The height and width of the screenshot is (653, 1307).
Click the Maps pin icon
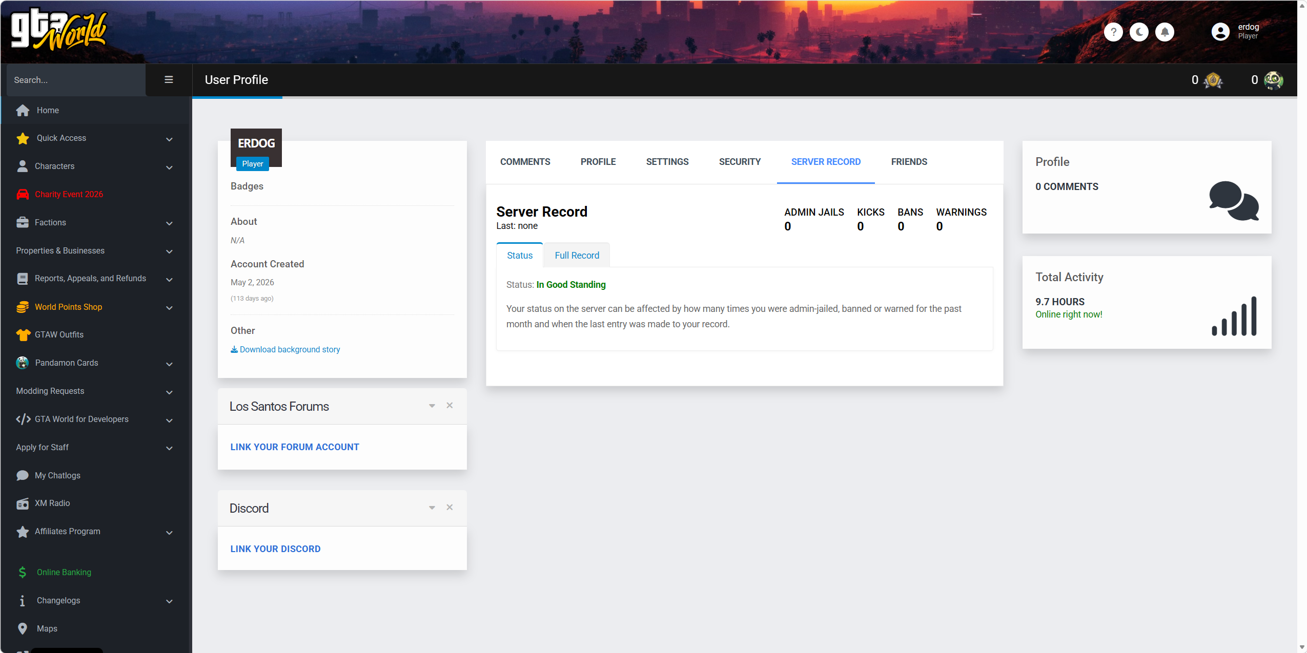23,628
